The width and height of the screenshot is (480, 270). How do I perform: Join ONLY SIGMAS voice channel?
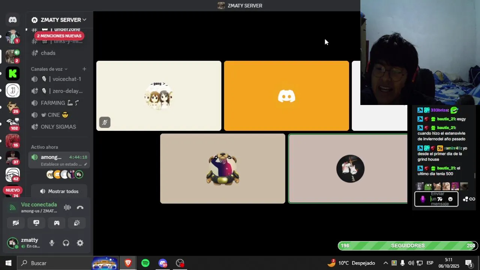[59, 127]
